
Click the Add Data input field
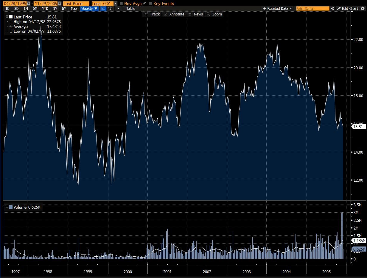pos(312,9)
